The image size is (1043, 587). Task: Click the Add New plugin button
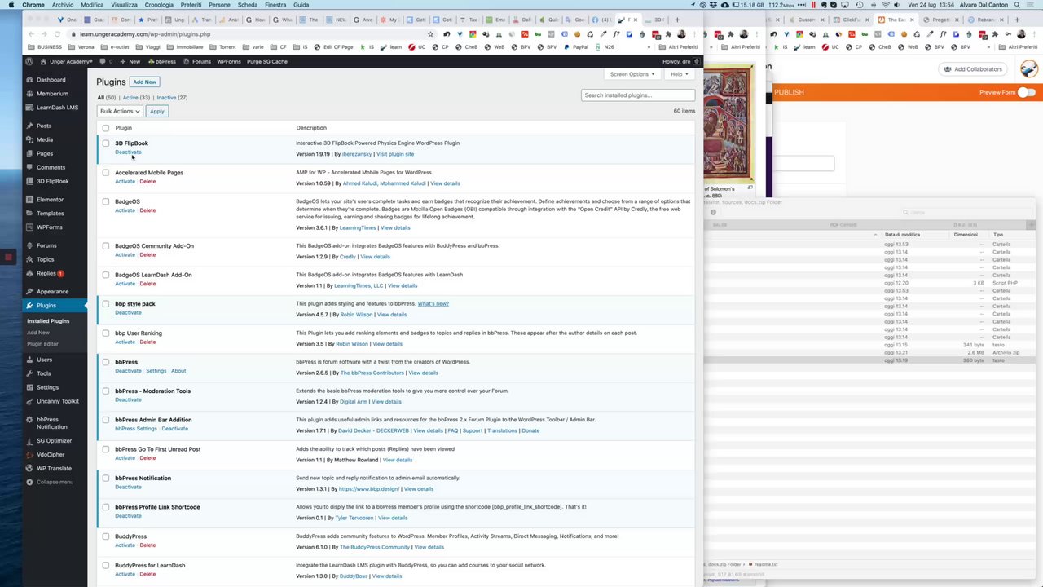(144, 82)
